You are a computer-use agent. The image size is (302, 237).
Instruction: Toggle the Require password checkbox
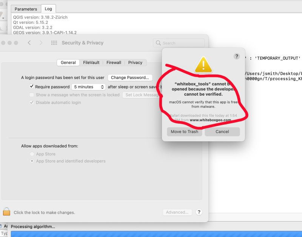pyautogui.click(x=32, y=86)
